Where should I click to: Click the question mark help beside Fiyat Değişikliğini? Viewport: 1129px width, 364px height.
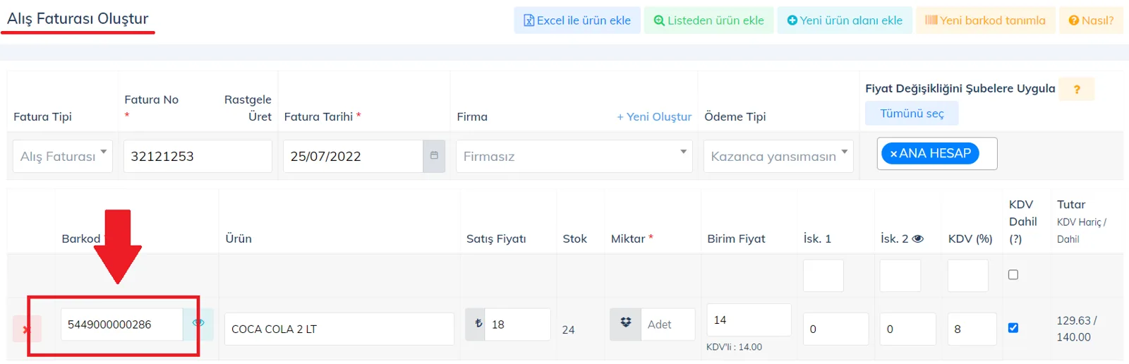pos(1077,90)
